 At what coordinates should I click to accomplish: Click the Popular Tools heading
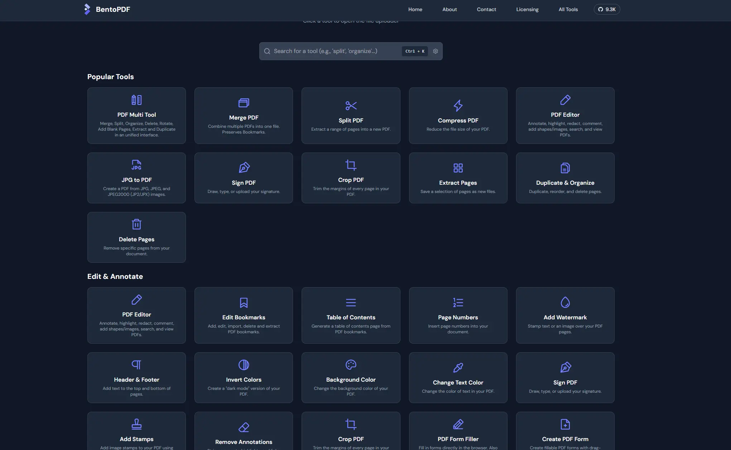point(110,77)
